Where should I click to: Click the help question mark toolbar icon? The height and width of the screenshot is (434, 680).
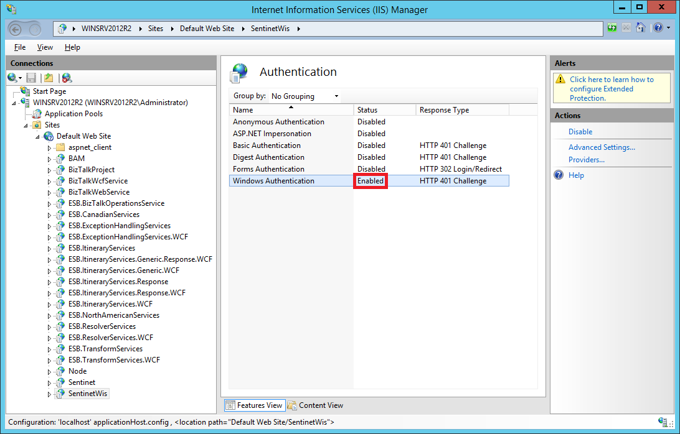coord(658,28)
